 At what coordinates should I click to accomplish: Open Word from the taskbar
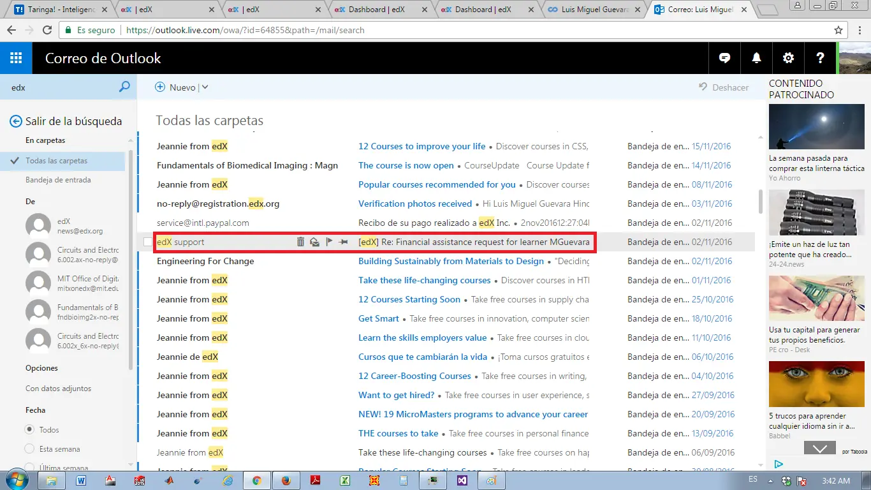point(81,480)
